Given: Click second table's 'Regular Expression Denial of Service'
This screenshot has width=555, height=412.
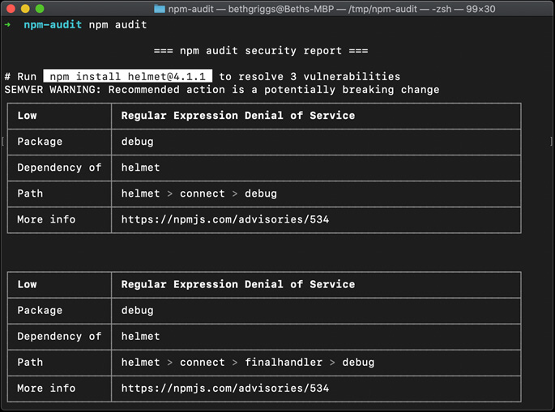Looking at the screenshot, I should click(x=238, y=284).
